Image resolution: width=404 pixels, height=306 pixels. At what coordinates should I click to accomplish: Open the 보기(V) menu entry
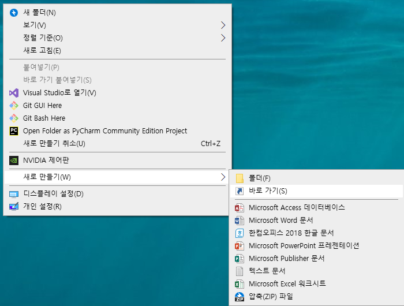(118, 25)
